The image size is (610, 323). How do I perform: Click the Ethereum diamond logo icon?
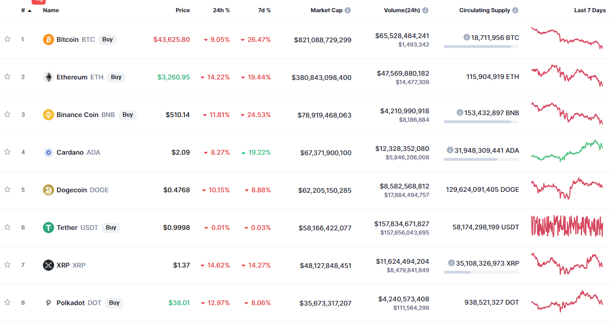[49, 77]
